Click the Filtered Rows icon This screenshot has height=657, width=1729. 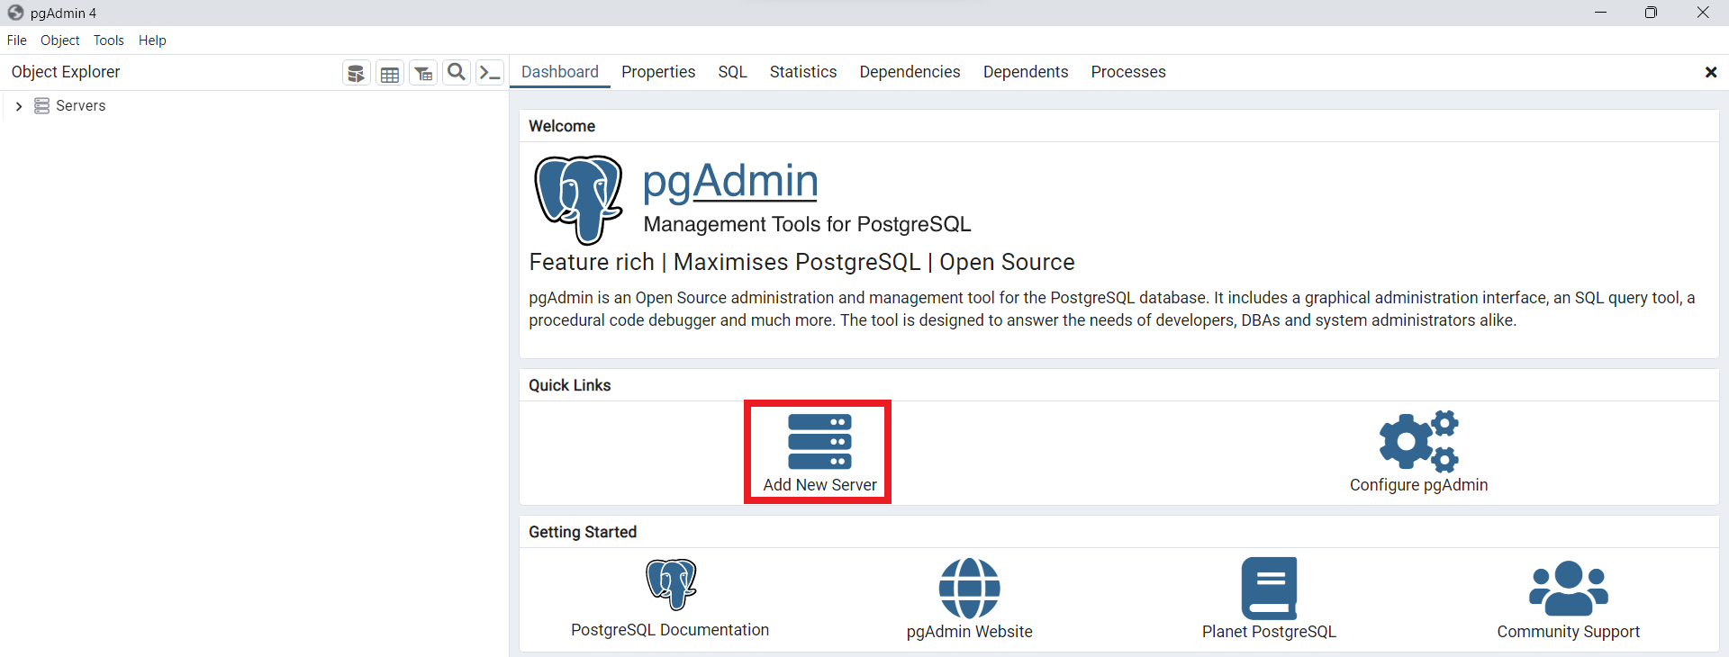pos(423,73)
